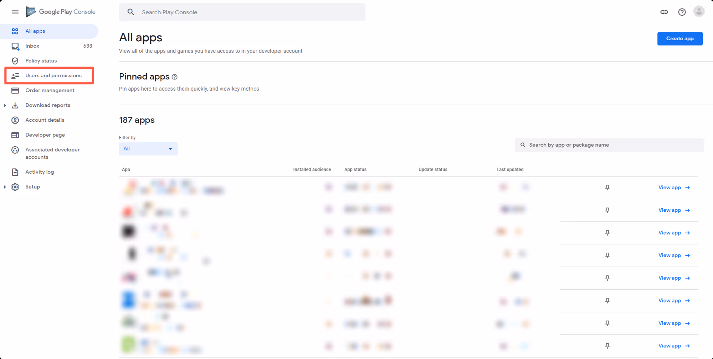Open Associated developer accounts page
The width and height of the screenshot is (713, 359).
pos(49,153)
